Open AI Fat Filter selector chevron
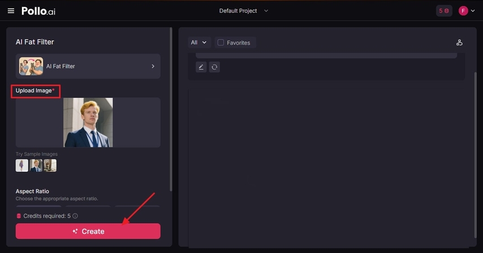The height and width of the screenshot is (253, 483). tap(153, 66)
